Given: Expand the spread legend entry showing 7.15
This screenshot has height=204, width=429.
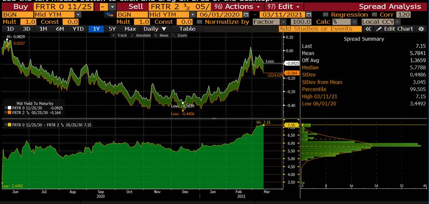Looking at the screenshot, I should click(6, 125).
